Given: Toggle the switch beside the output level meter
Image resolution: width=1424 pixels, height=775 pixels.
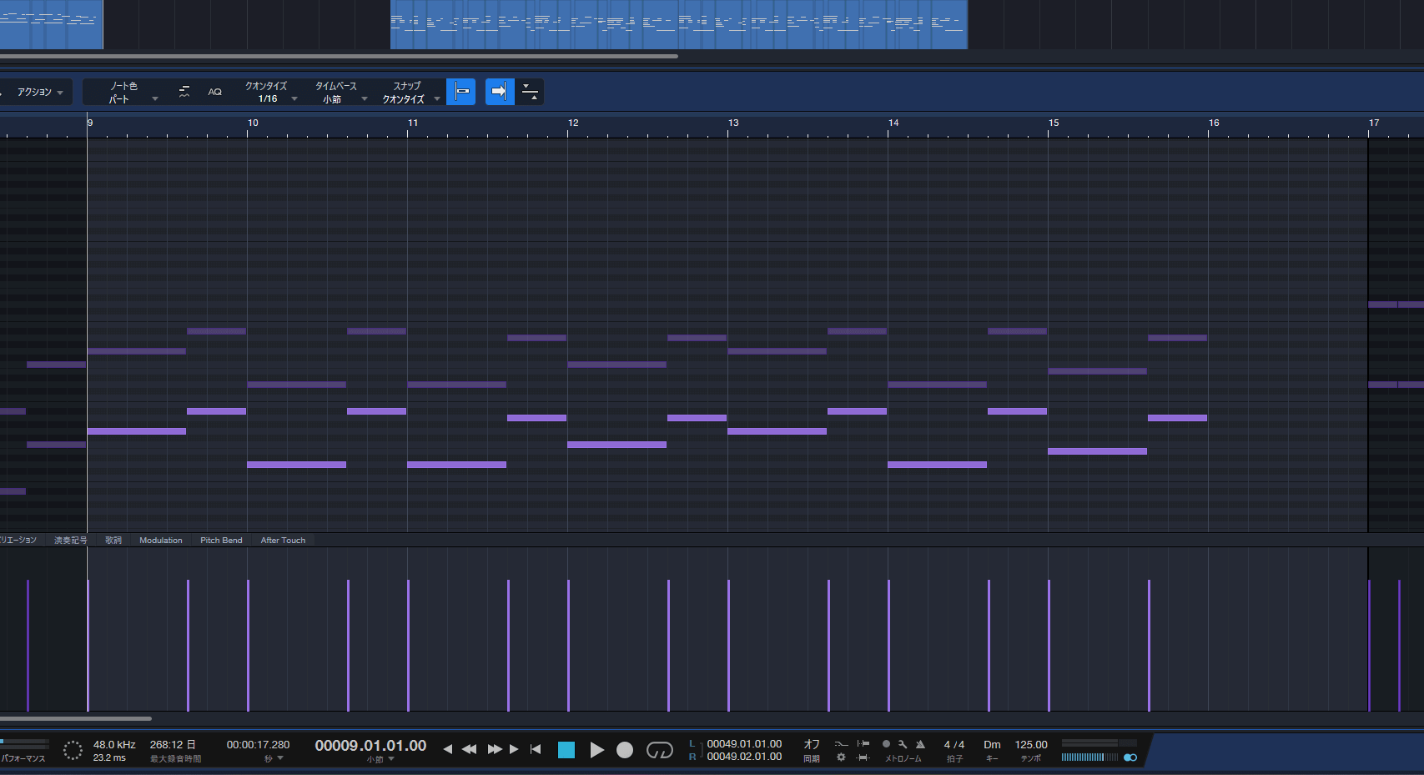Looking at the screenshot, I should pos(1130,757).
